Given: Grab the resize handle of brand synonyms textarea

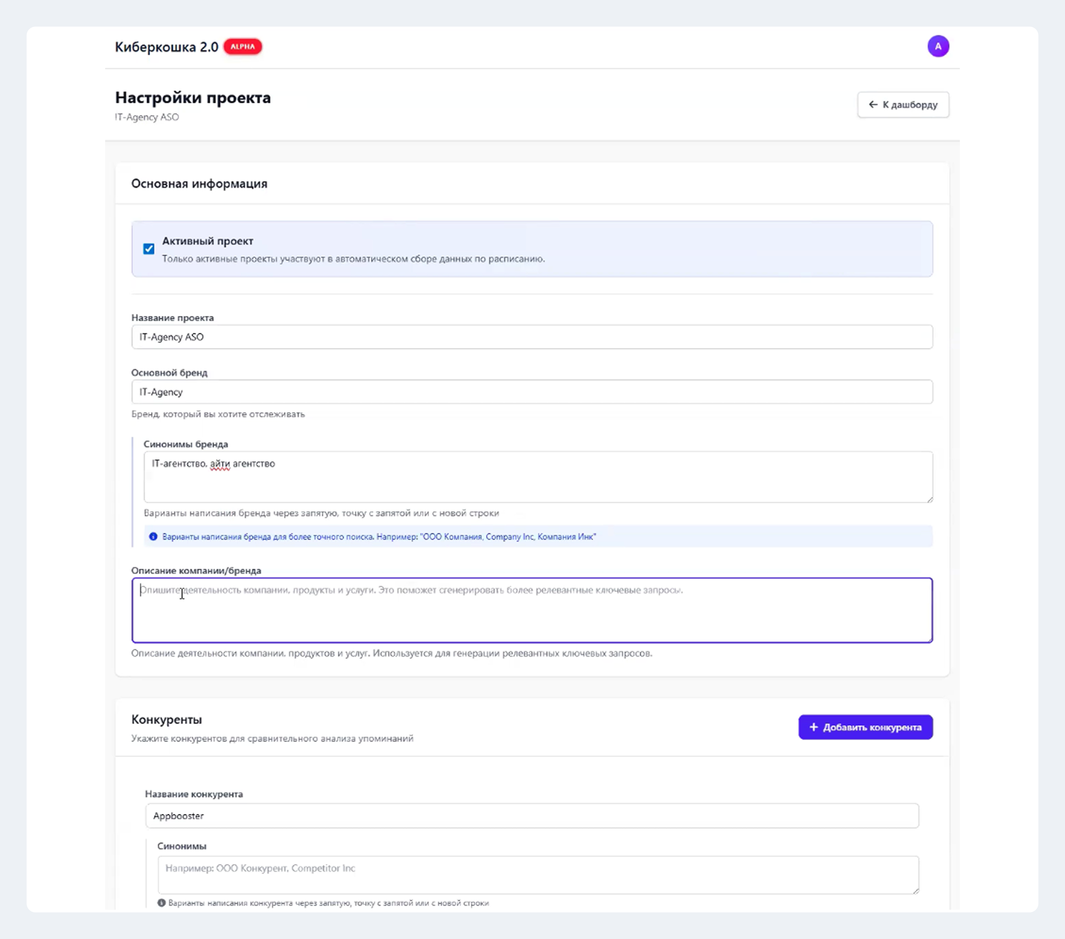Looking at the screenshot, I should [x=930, y=499].
